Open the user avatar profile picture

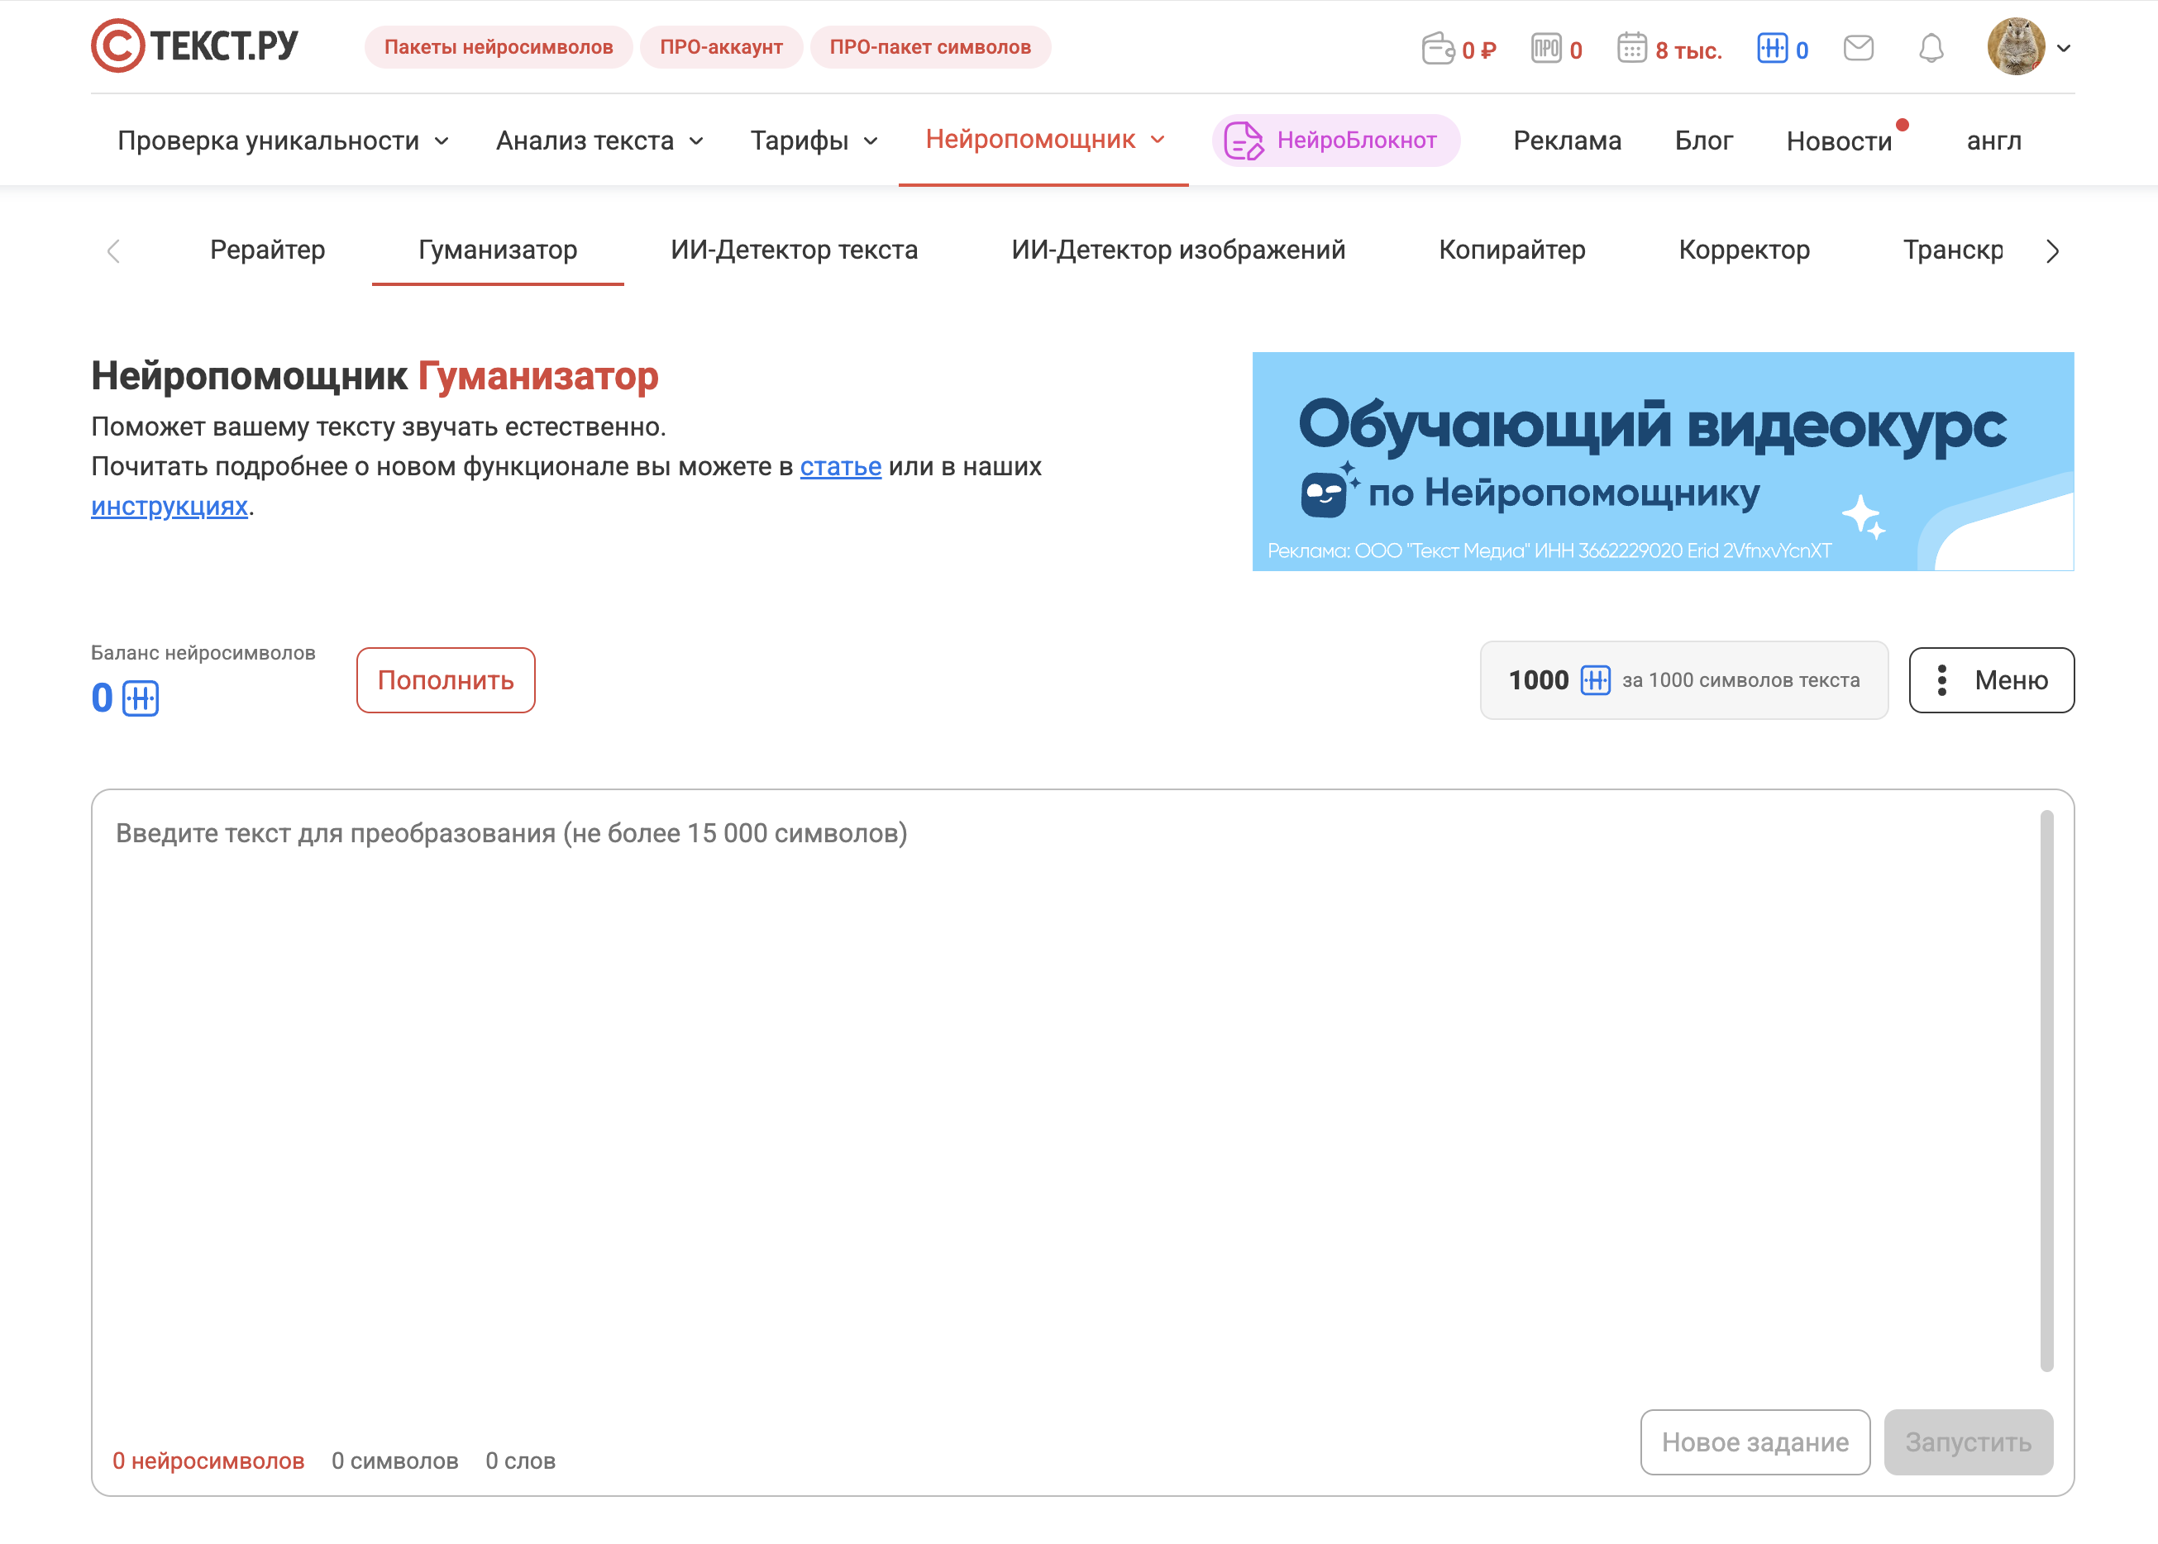tap(2017, 46)
